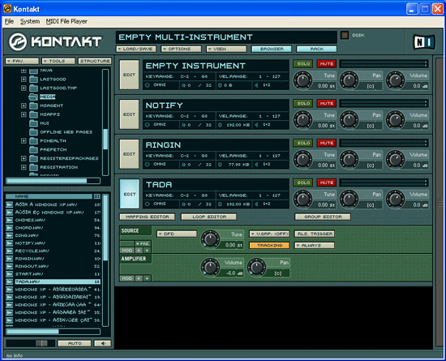Viewport: 446px width, 361px height.
Task: Select the MEDIA folder icon
Action: point(33,97)
